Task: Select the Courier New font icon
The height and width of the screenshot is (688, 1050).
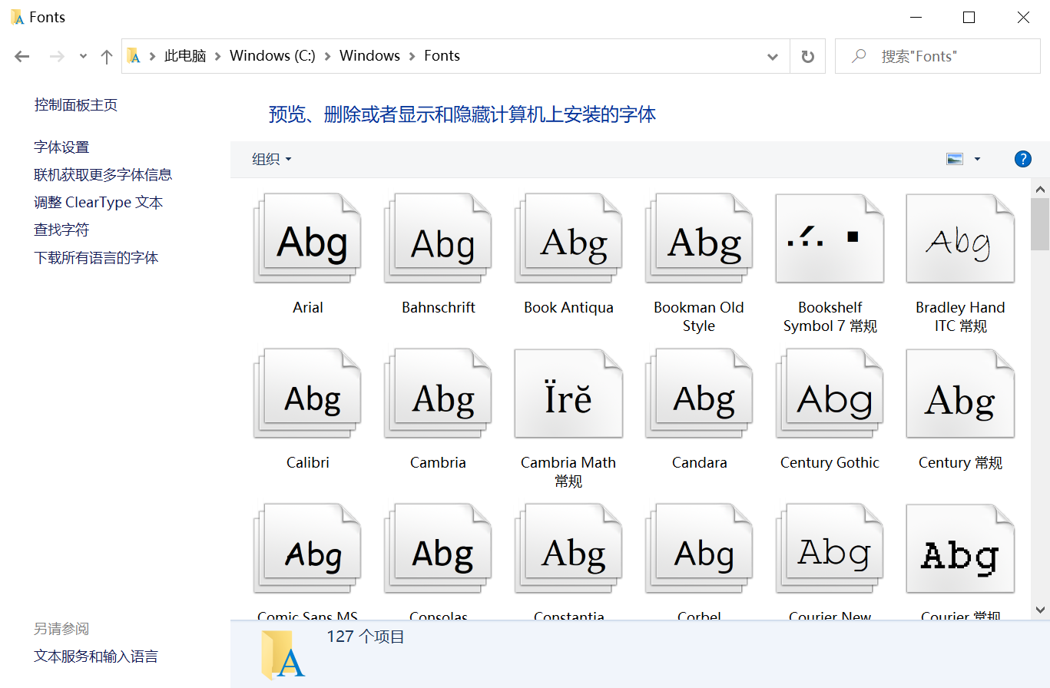Action: (830, 549)
